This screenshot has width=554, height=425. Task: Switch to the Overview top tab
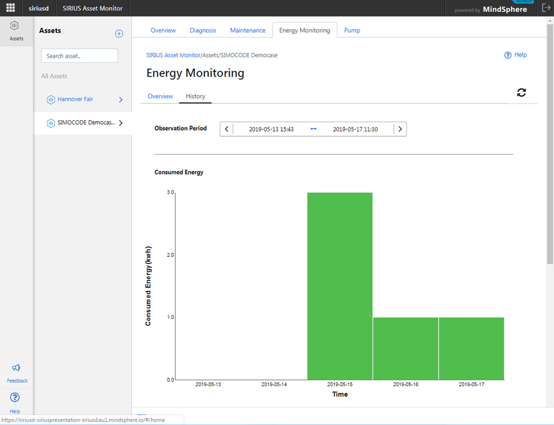click(x=163, y=31)
